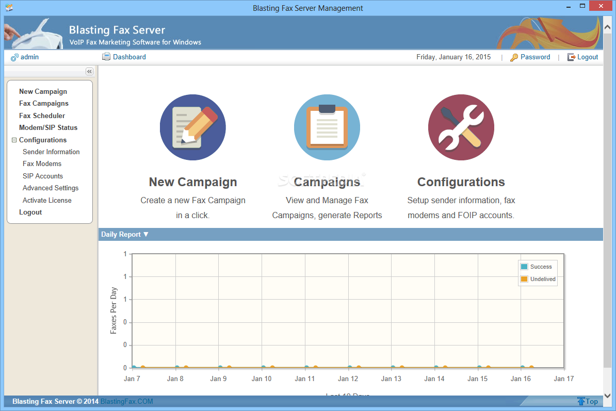This screenshot has height=411, width=616.
Task: Click the application icon in the title bar
Action: click(9, 7)
